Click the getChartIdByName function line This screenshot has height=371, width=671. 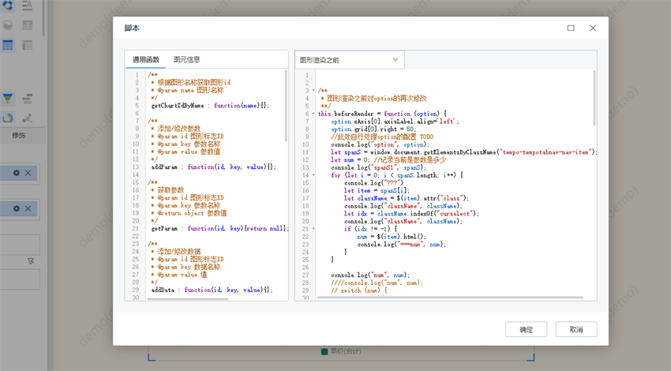click(x=210, y=106)
